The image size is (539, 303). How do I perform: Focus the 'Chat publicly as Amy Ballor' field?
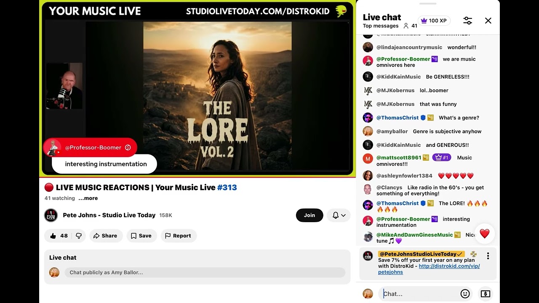point(205,272)
